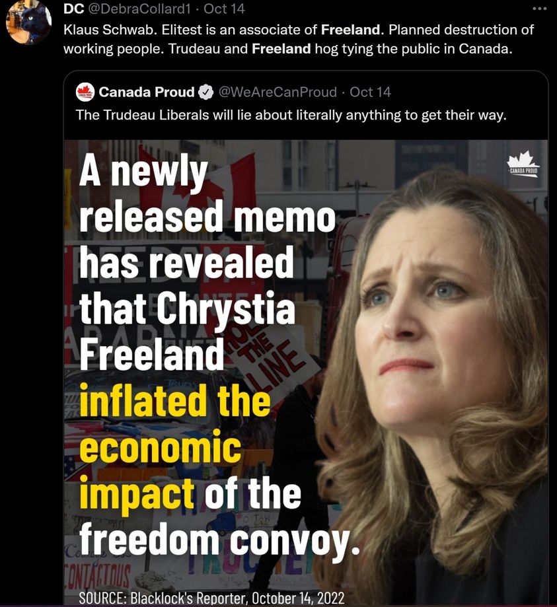Click the Blacklock's Reporter source caption
This screenshot has width=557, height=607.
pos(211,598)
